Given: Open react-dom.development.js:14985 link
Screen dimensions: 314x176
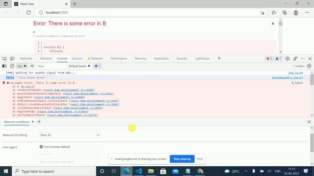Looking at the screenshot, I should pyautogui.click(x=69, y=90).
